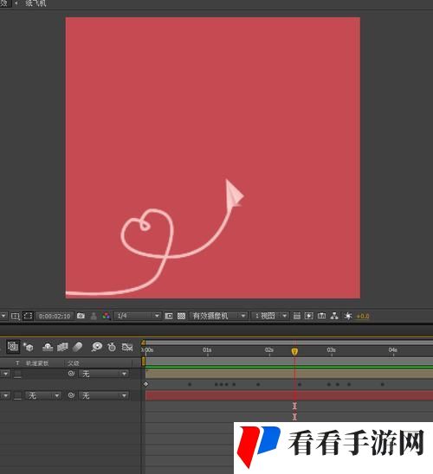Click the fast previews icon beside the resolution dropdown
The image size is (433, 474).
[169, 317]
